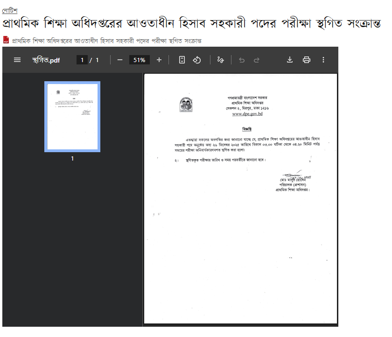392x337 pixels.
Task: Click the red PDF file icon
Action: click(6, 40)
